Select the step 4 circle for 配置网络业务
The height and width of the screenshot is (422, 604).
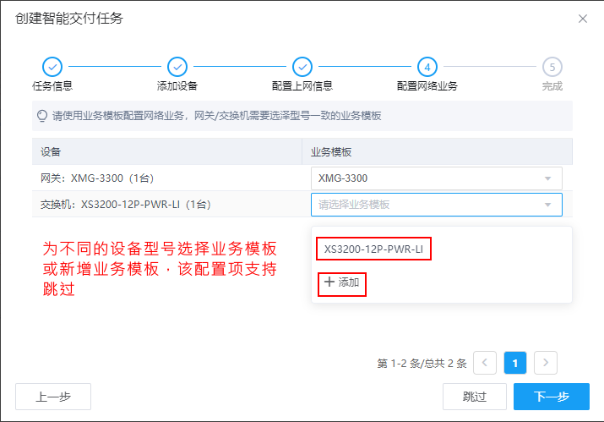tap(427, 67)
